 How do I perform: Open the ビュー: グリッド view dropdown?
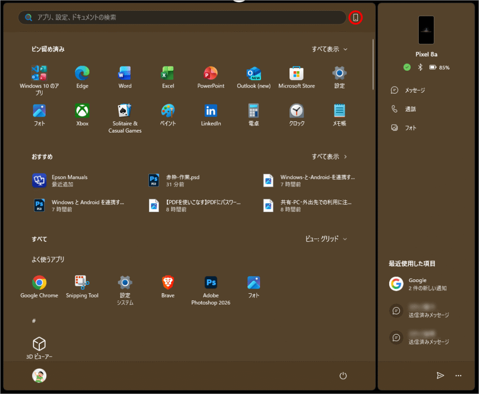coord(327,239)
